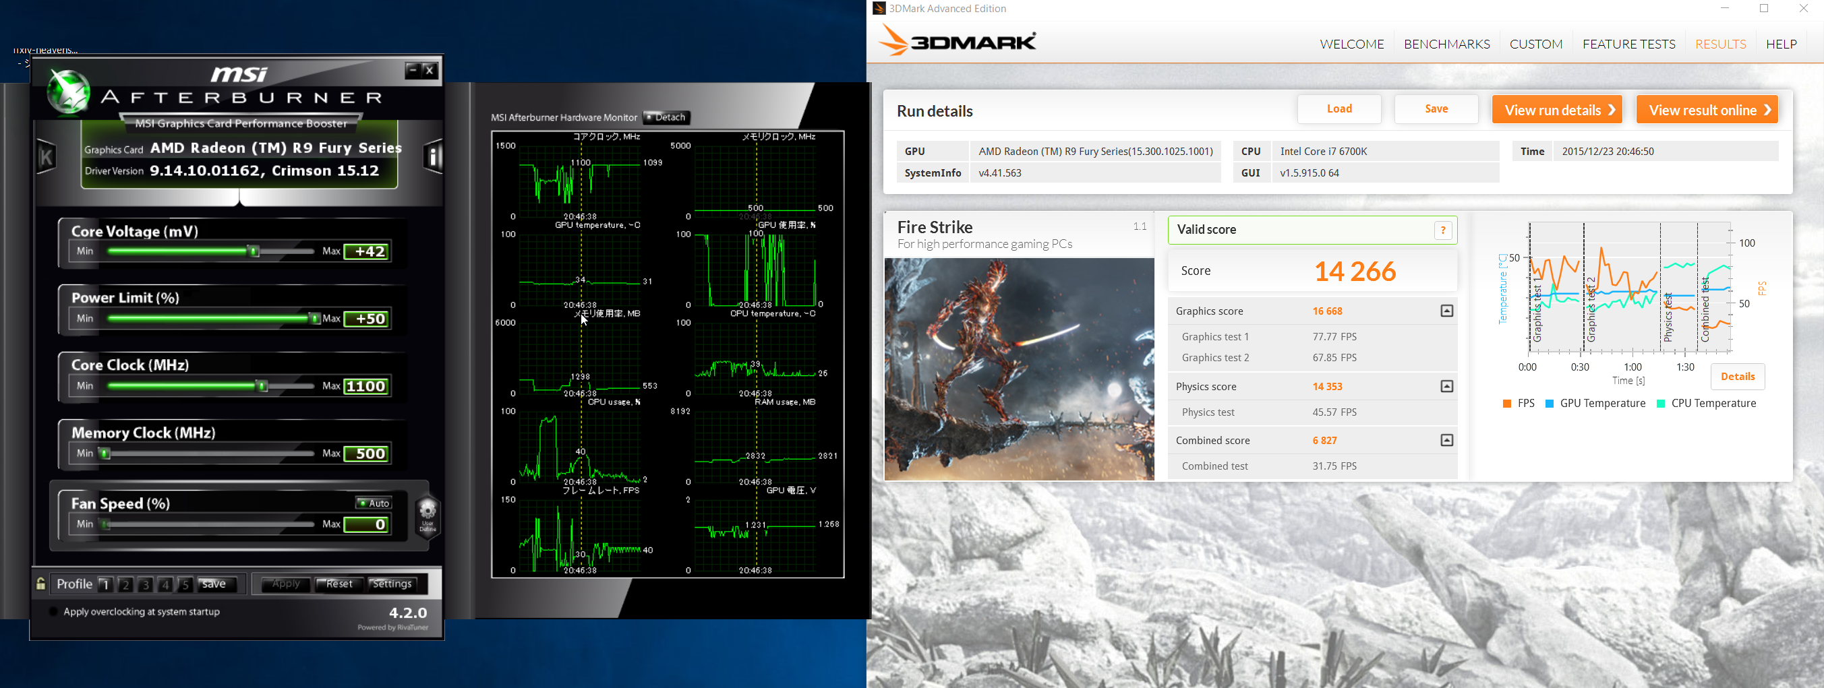Minimize the MSI Afterburner window
1824x688 pixels.
[413, 70]
